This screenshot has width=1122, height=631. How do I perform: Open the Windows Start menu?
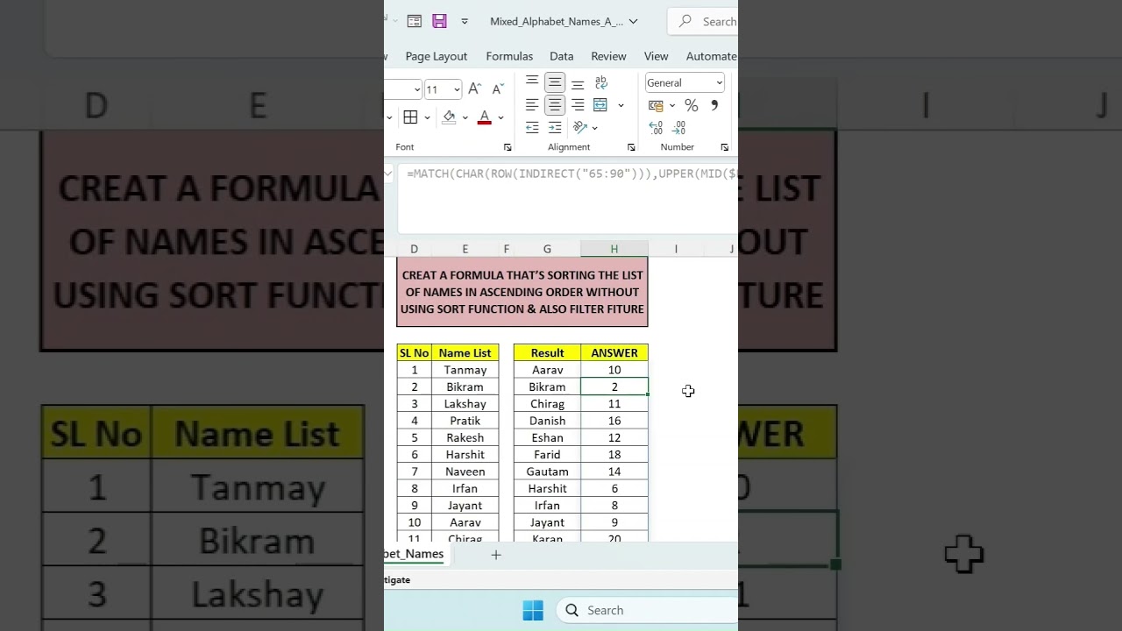[x=533, y=610]
